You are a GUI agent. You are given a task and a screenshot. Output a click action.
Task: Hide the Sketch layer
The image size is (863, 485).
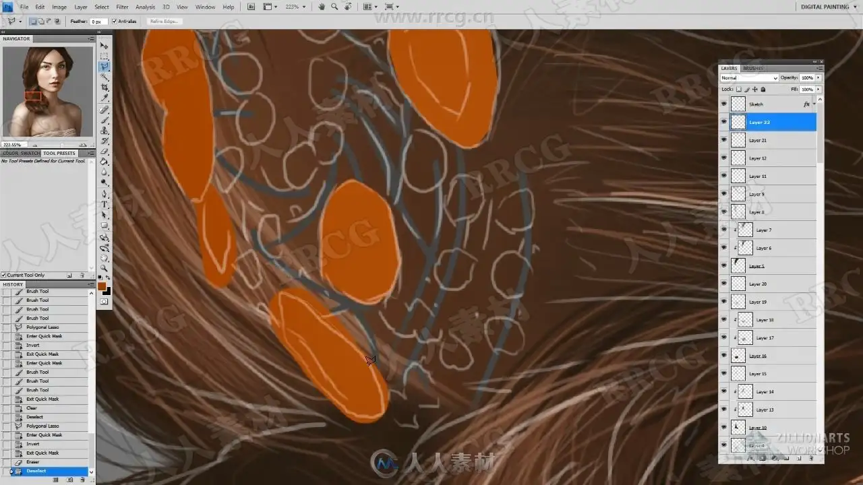click(724, 104)
